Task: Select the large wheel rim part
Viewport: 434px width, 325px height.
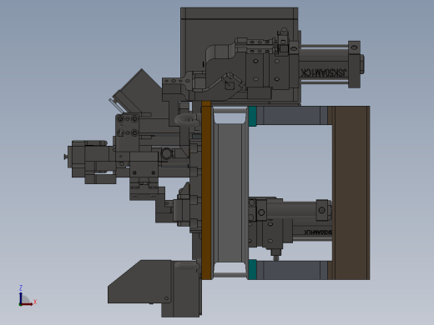Action: point(230,192)
